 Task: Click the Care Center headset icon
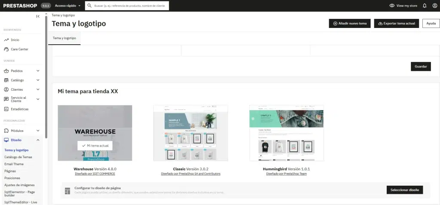tap(6, 49)
